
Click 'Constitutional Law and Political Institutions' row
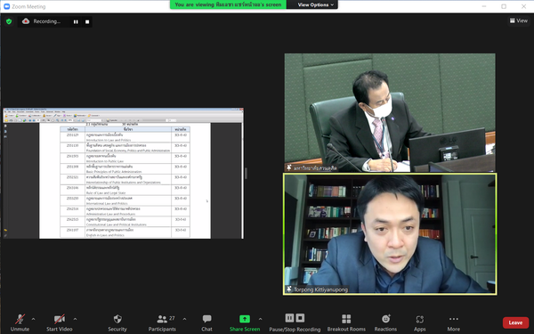tap(125, 222)
